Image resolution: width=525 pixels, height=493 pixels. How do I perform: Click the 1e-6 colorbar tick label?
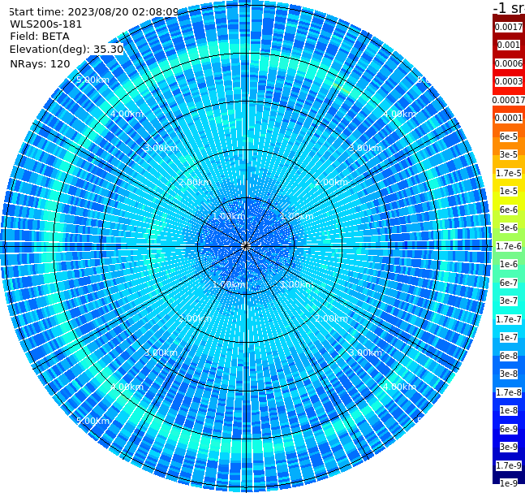click(509, 264)
